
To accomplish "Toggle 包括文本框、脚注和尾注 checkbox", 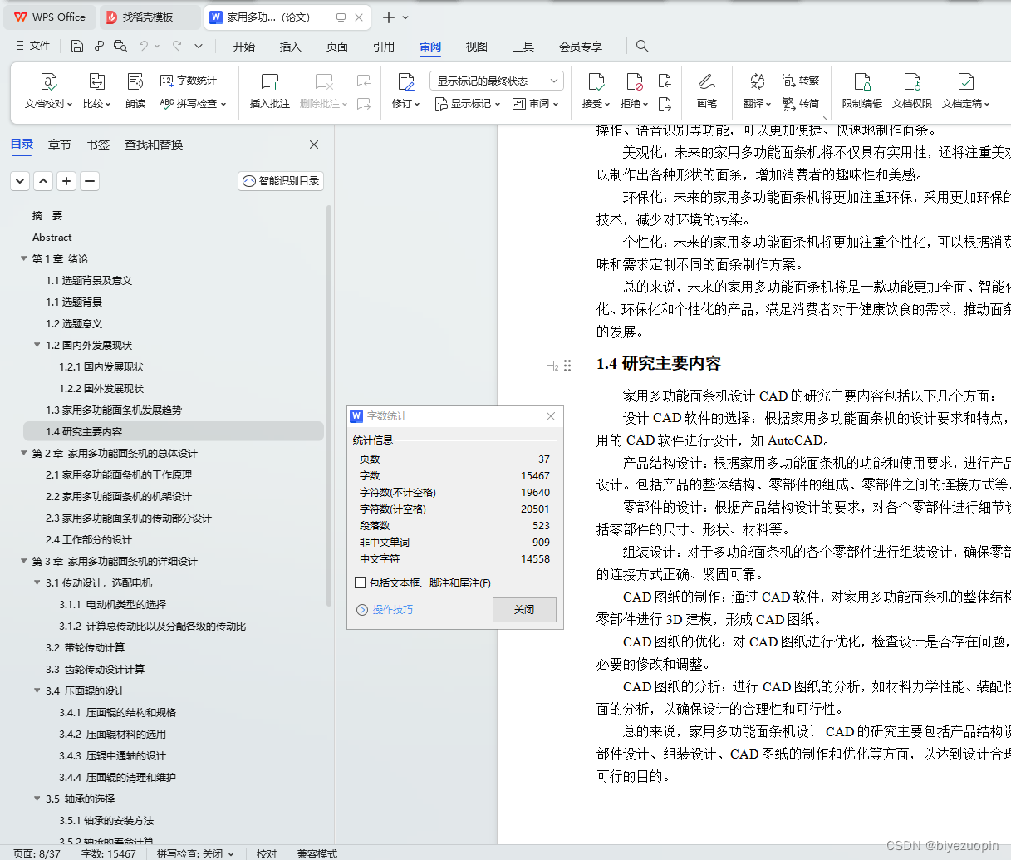I will 361,583.
